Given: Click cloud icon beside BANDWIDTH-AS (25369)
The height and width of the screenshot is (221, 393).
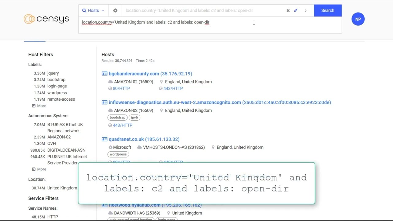Looking at the screenshot, I should pyautogui.click(x=110, y=213).
